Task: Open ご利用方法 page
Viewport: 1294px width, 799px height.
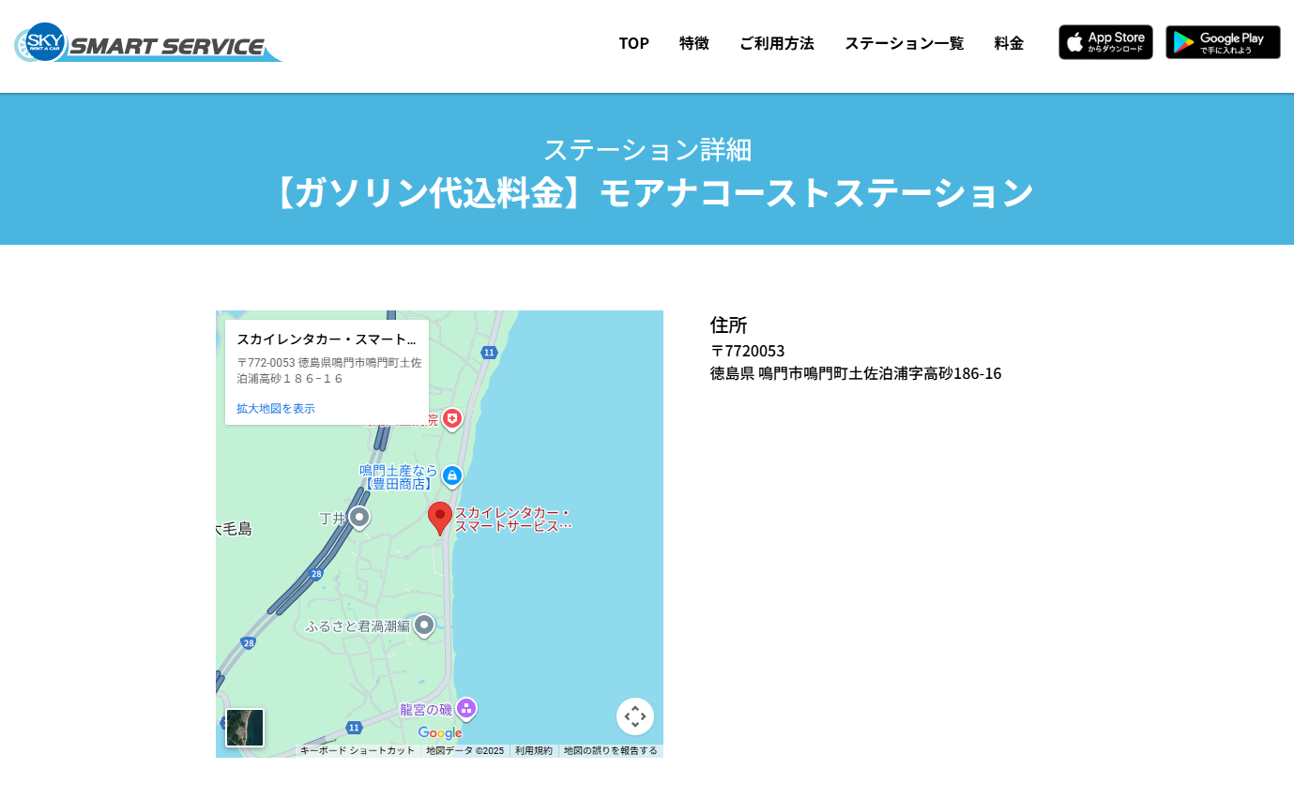Action: point(777,43)
